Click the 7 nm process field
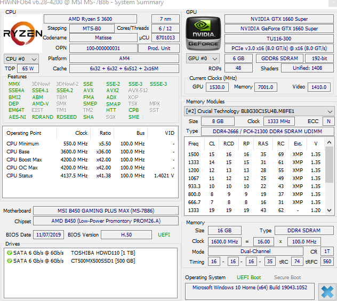The width and height of the screenshot is (337, 301). tap(165, 19)
